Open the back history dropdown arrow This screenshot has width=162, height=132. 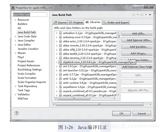pyautogui.click(x=138, y=15)
